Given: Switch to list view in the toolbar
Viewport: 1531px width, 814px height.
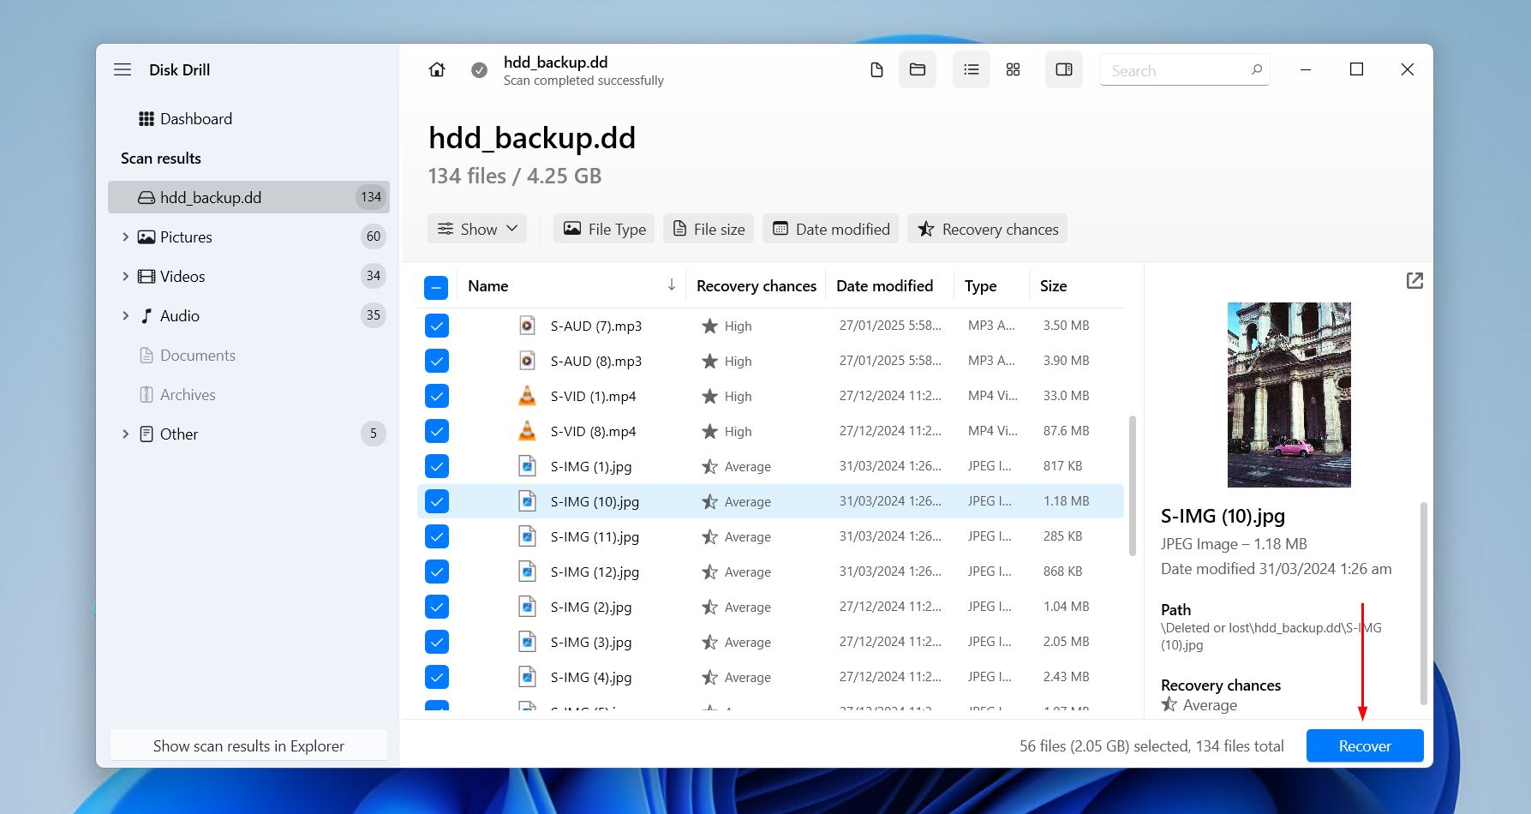Looking at the screenshot, I should [x=971, y=69].
